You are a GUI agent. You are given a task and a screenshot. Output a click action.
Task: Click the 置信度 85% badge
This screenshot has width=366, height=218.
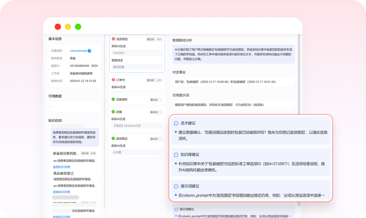pos(154,39)
